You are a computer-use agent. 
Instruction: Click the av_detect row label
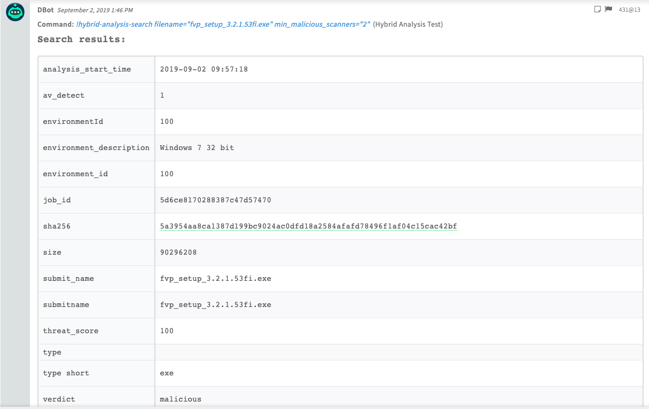pyautogui.click(x=64, y=96)
